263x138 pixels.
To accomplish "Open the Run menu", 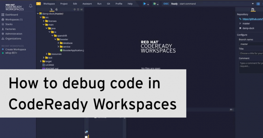I will coord(99,4).
